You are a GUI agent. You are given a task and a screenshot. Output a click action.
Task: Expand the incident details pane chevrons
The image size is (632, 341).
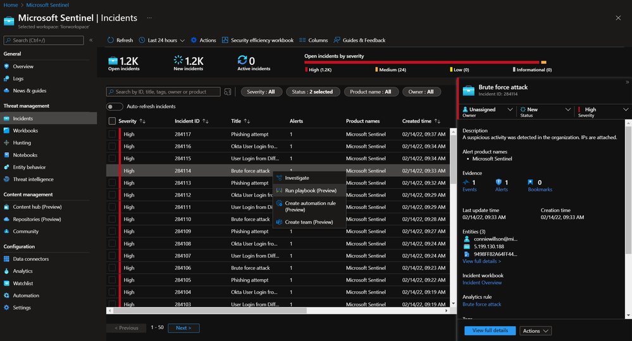click(627, 82)
